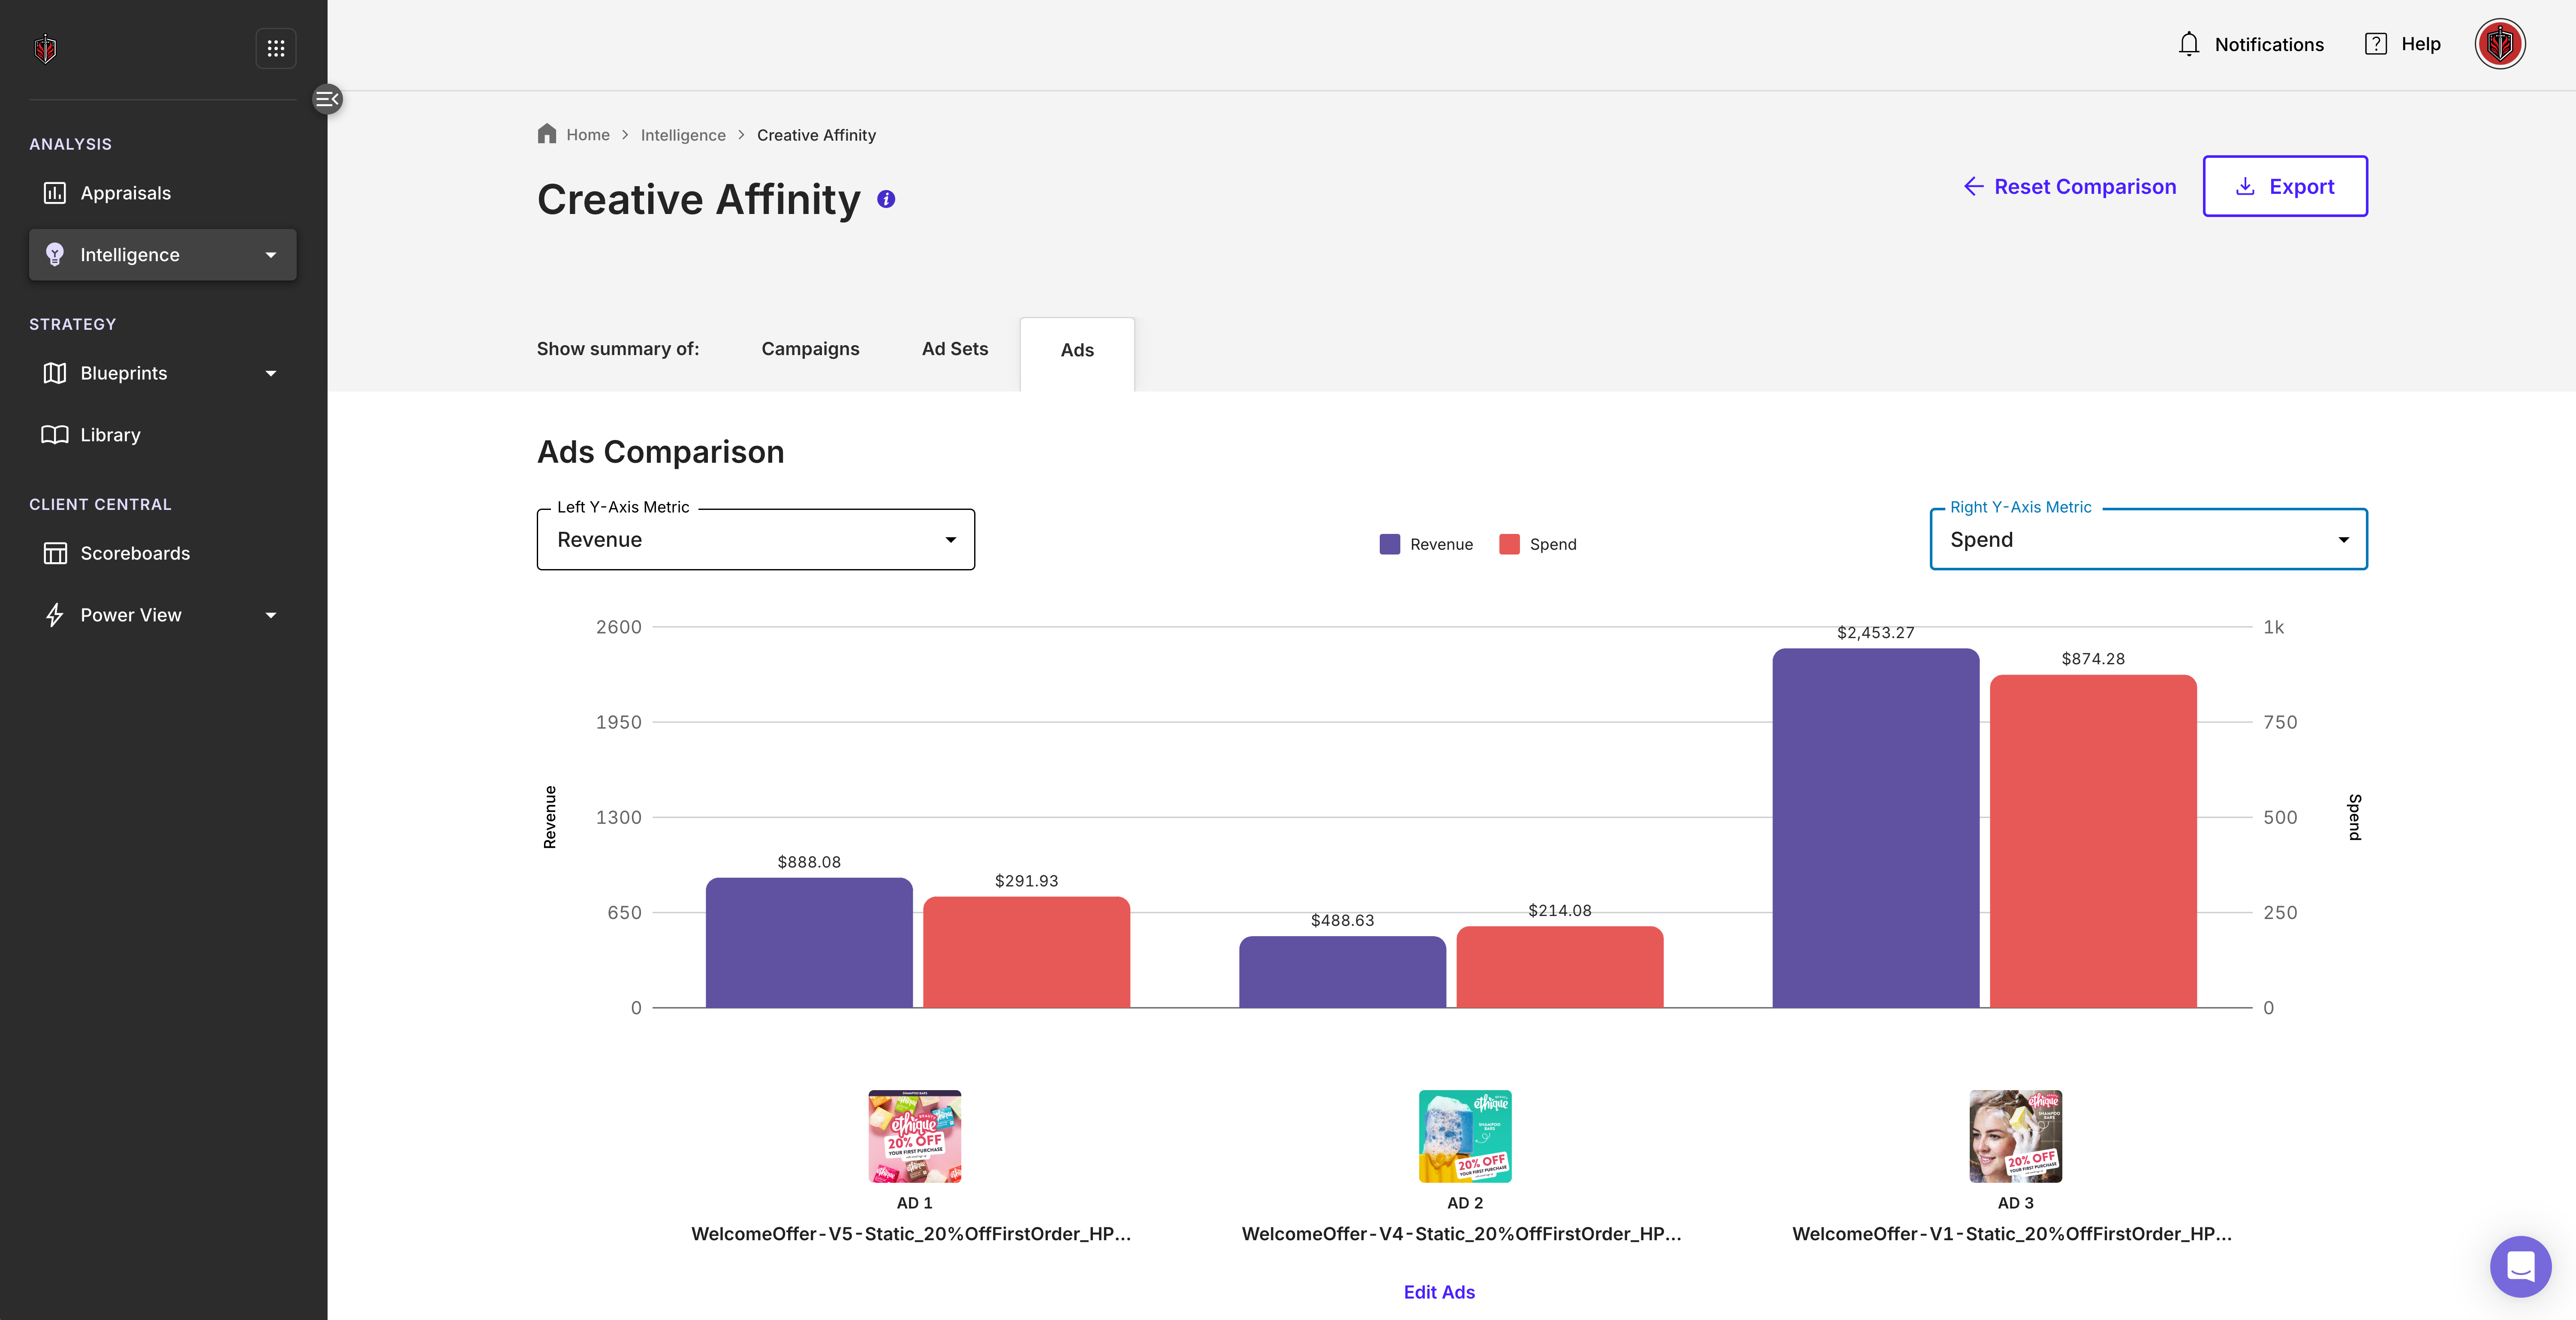
Task: Open the Right Y-Axis Metric dropdown
Action: [2148, 540]
